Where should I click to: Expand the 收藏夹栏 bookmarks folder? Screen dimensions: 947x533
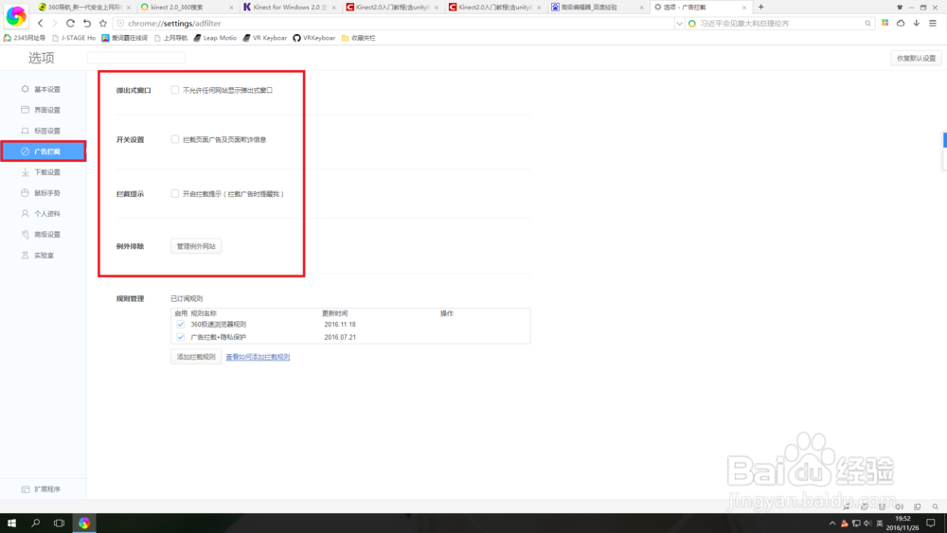(x=359, y=38)
